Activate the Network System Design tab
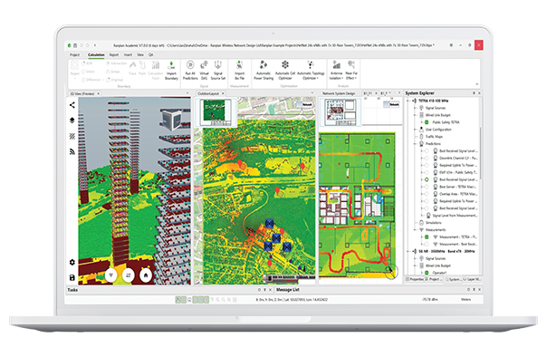This screenshot has width=547, height=357. 339,93
